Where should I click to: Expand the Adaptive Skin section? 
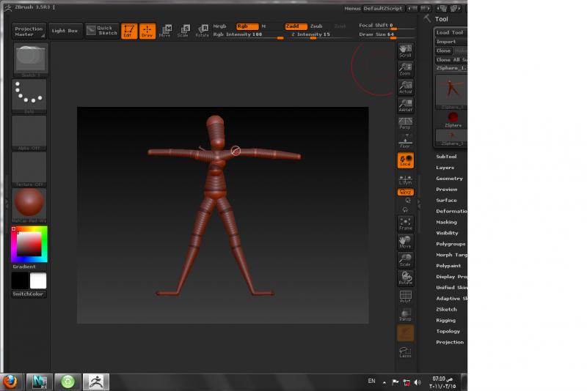(x=451, y=299)
